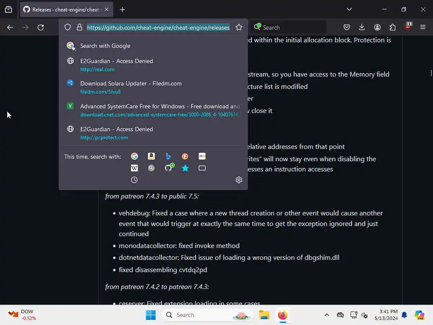Open a new tab
The width and height of the screenshot is (433, 325).
click(122, 10)
